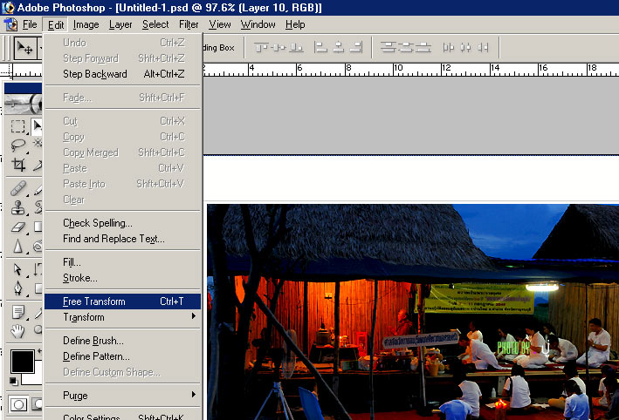Select the Healing Brush tool
Image resolution: width=619 pixels, height=420 pixels.
17,188
